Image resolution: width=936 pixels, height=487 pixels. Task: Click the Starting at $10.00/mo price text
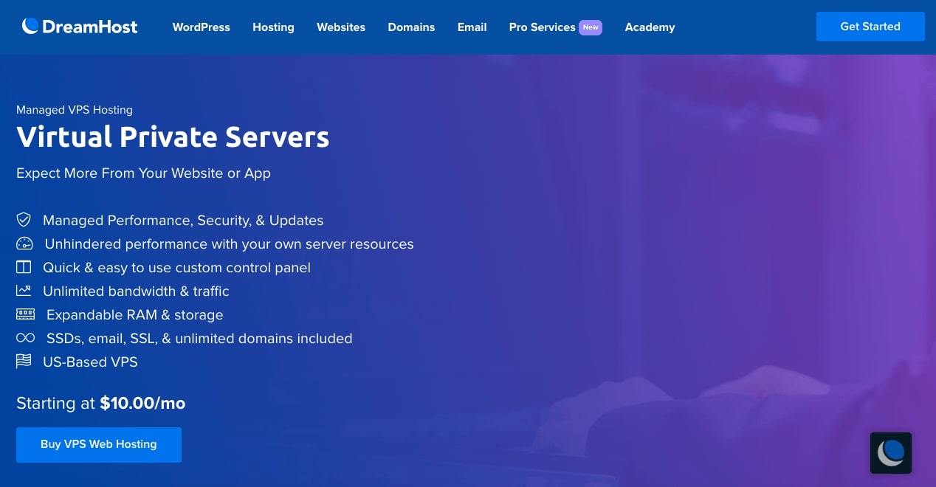(101, 403)
